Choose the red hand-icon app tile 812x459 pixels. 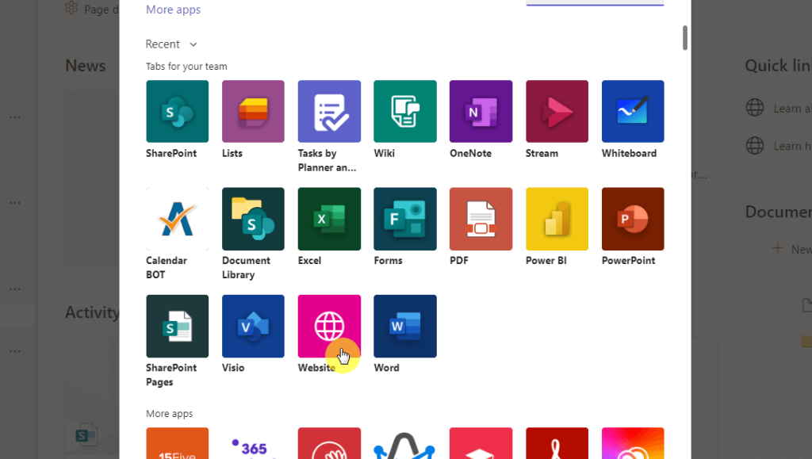coord(329,443)
